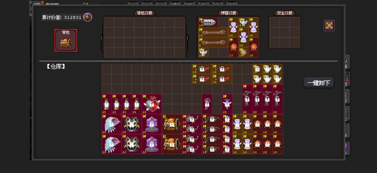This screenshot has height=173, width=377.
Task: Select the lower locked purple gem item
Action: [152, 144]
